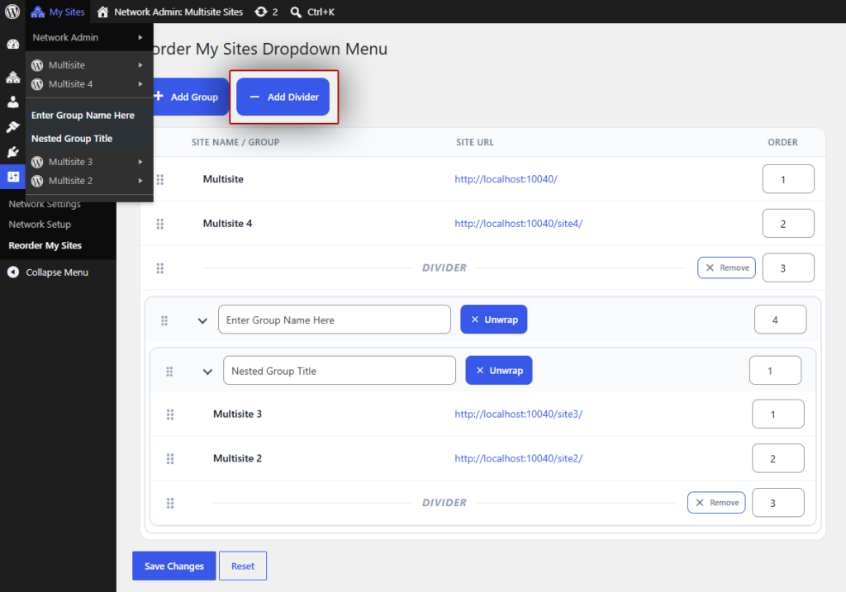Expand Multisite 3 submenu in My Sites dropdown

tap(140, 162)
